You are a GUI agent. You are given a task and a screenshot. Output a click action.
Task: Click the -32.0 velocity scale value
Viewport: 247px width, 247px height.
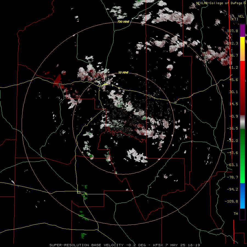[x=232, y=141]
